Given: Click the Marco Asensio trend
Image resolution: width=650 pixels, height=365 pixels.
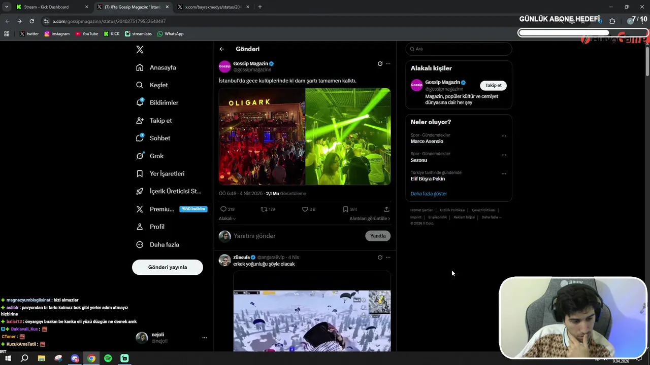Looking at the screenshot, I should 427,141.
